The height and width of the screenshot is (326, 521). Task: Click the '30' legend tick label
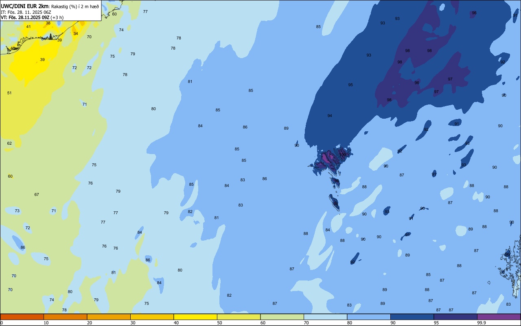coord(133,323)
